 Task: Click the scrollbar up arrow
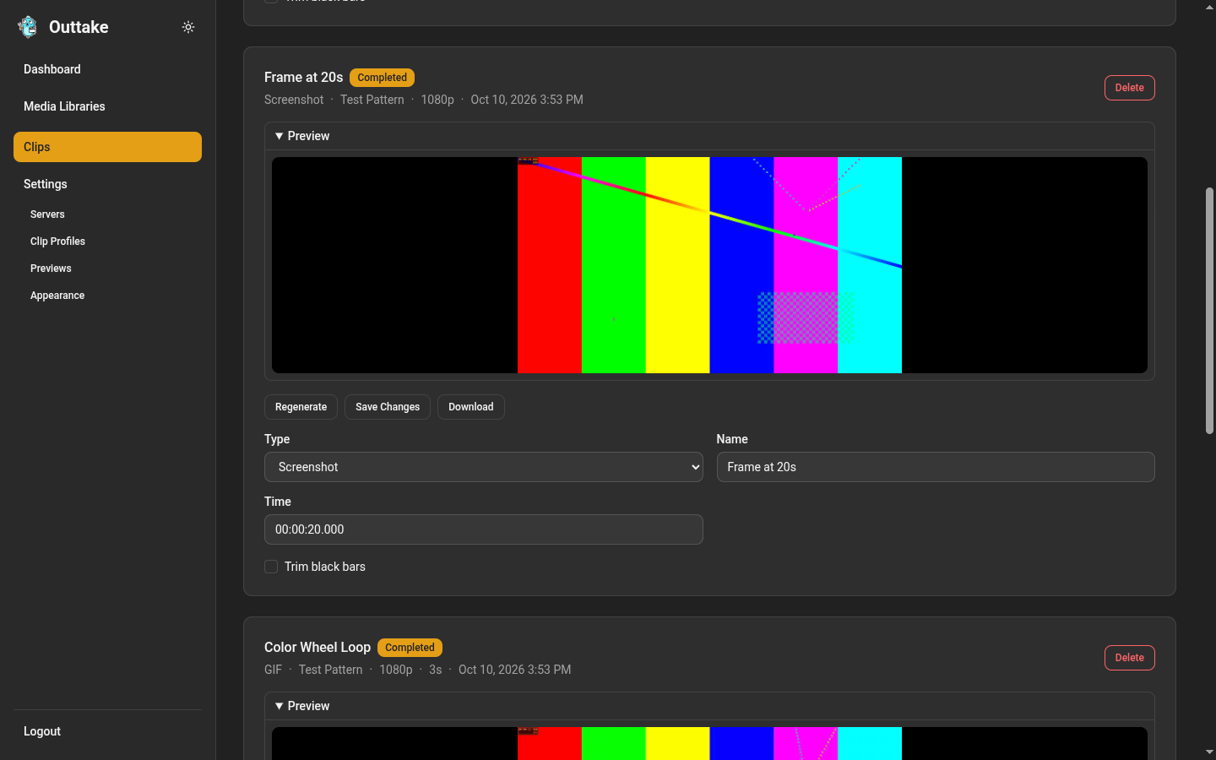tap(1209, 7)
